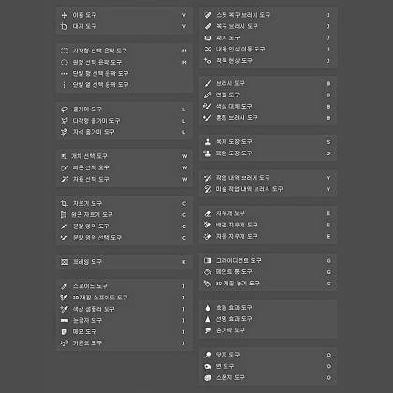The height and width of the screenshot is (393, 393).
Task: Activate the Lasso tool (올가미 도구) icon
Action: click(65, 109)
